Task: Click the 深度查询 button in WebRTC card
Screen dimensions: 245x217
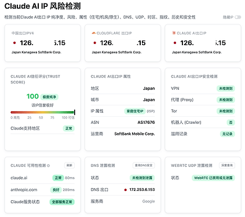Action: point(227,165)
